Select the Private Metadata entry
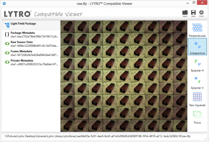The image size is (209, 142). pos(31,62)
